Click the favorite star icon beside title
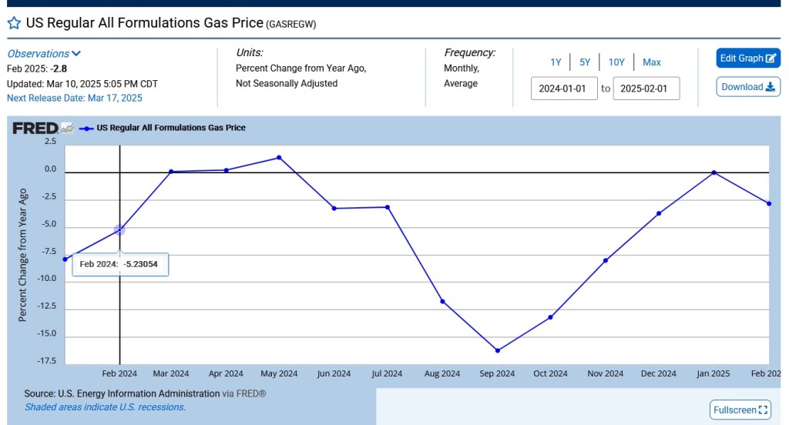Screen dimensions: 789x425 [x=14, y=23]
